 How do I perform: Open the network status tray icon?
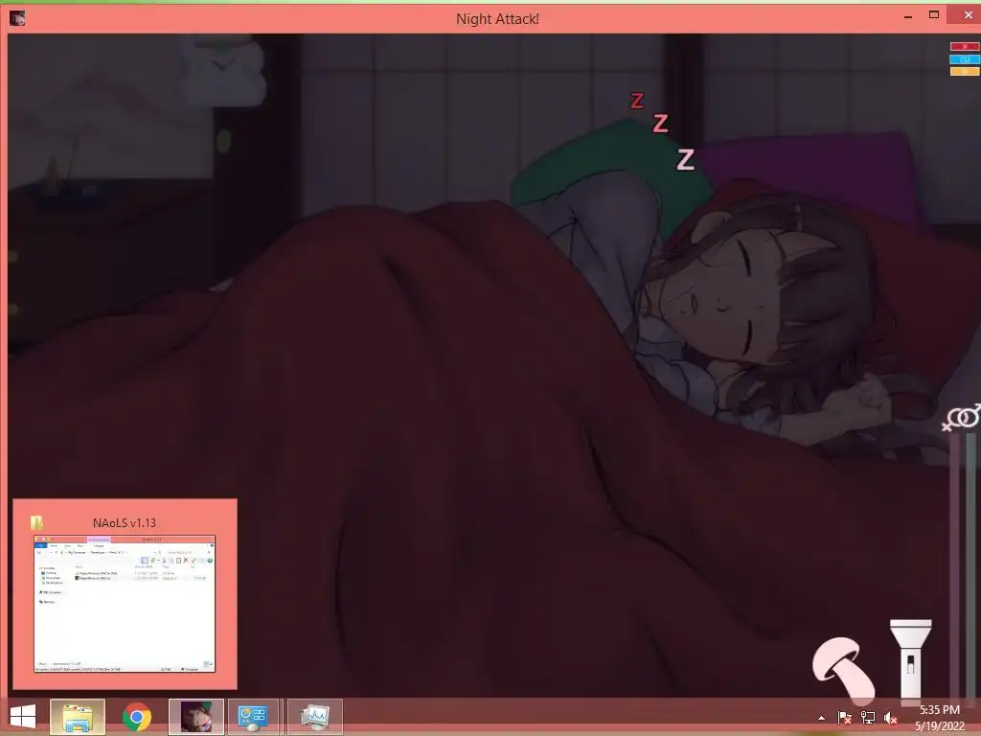click(x=868, y=718)
